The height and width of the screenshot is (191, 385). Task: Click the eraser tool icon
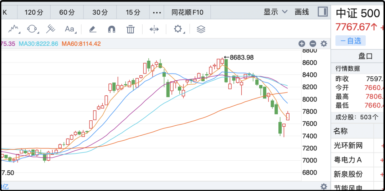(93, 29)
